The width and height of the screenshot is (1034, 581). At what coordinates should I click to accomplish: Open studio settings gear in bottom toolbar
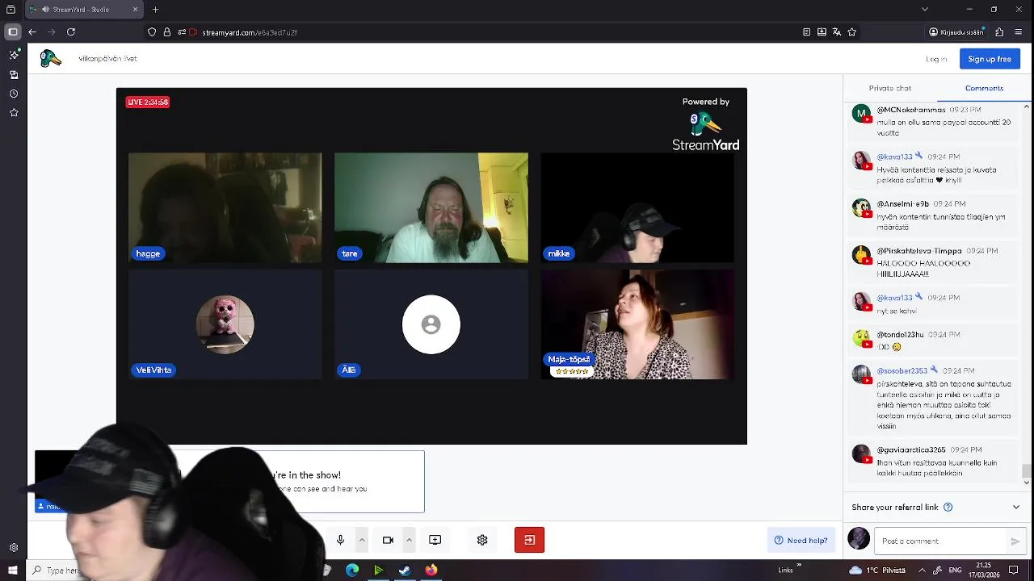(x=482, y=540)
